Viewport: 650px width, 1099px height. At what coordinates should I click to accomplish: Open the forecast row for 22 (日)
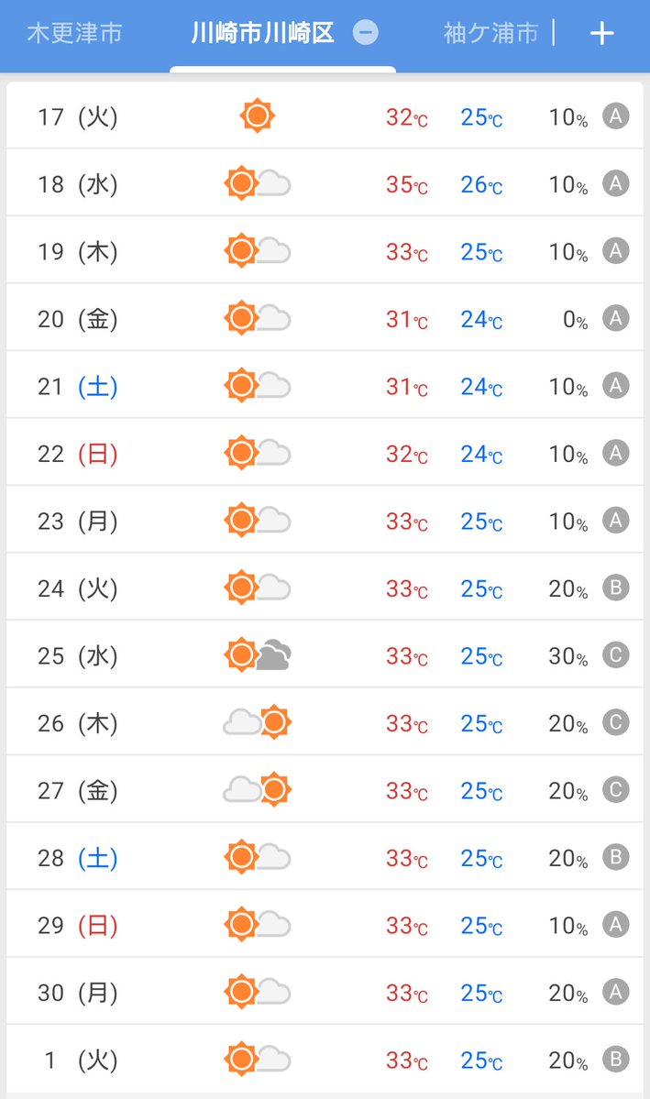tap(325, 453)
